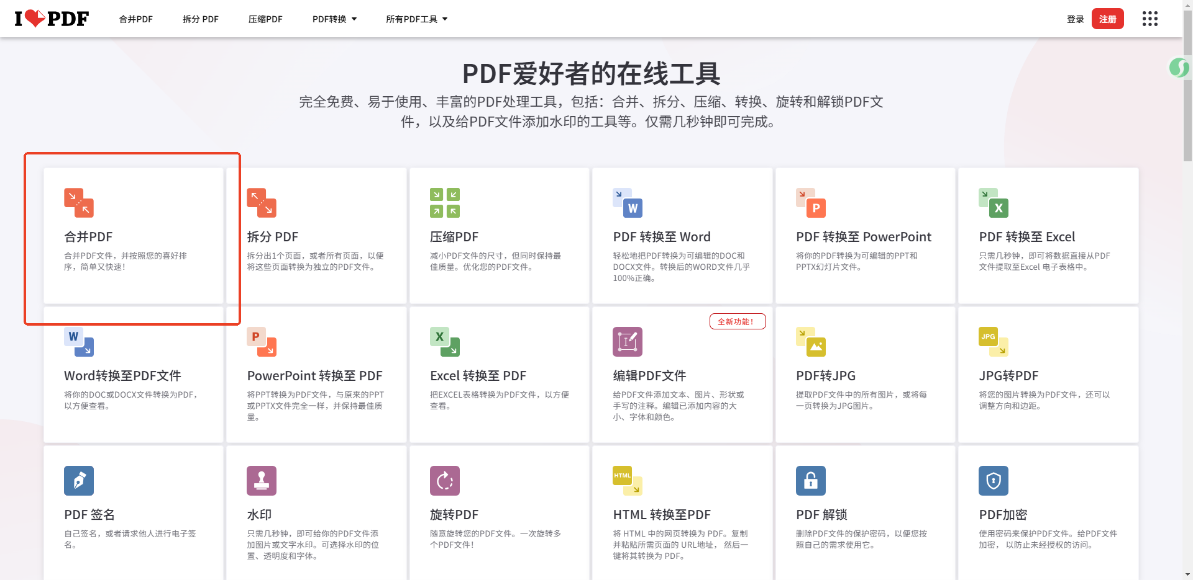Click the PDF 签名 pen icon
The image size is (1193, 580).
pyautogui.click(x=79, y=481)
